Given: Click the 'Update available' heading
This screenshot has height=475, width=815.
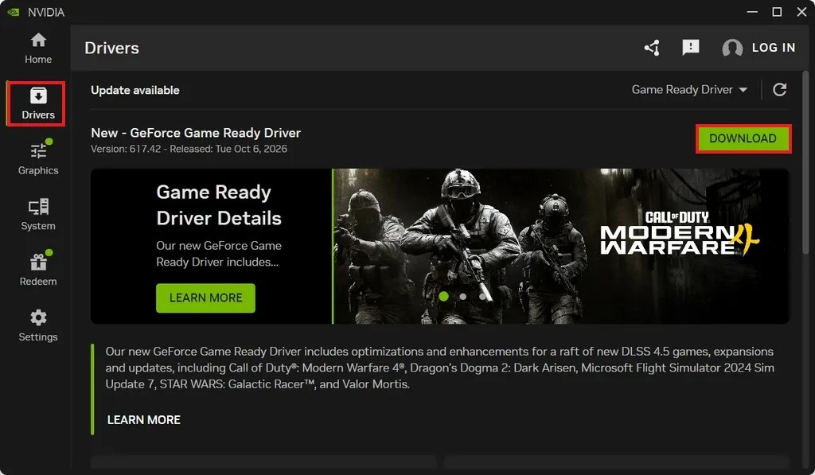Looking at the screenshot, I should [x=135, y=91].
